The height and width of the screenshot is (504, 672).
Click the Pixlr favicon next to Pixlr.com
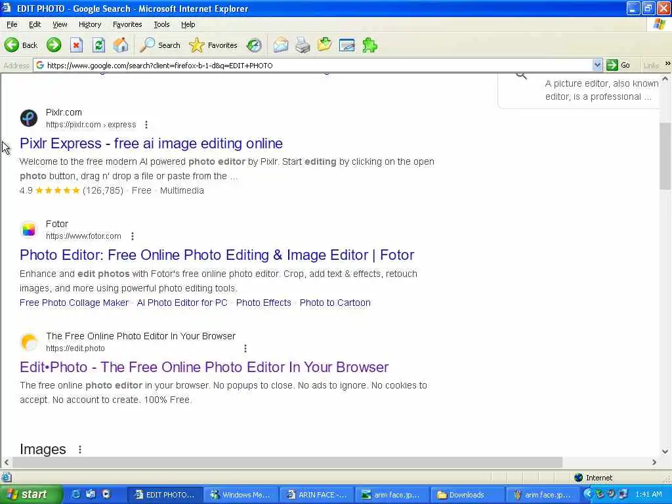(29, 118)
